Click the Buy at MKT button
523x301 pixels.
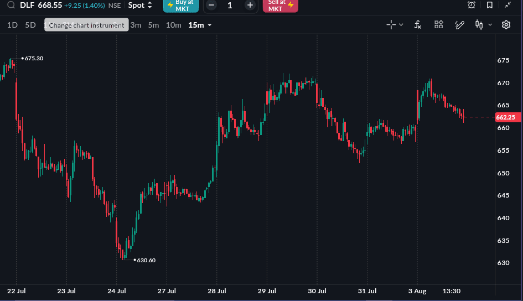(181, 6)
